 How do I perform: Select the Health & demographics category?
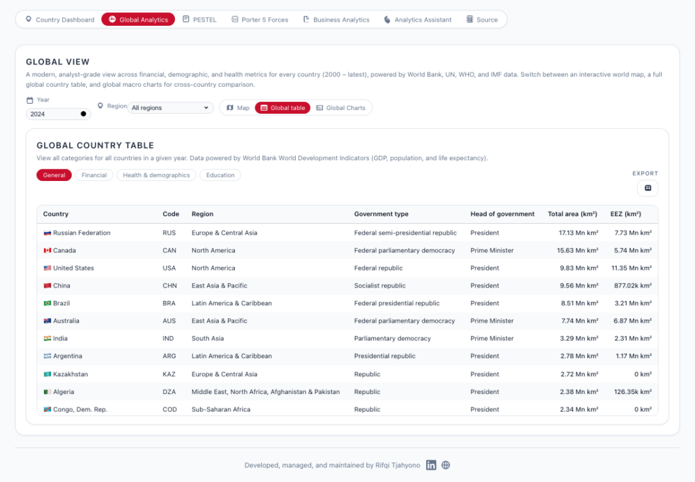(156, 175)
